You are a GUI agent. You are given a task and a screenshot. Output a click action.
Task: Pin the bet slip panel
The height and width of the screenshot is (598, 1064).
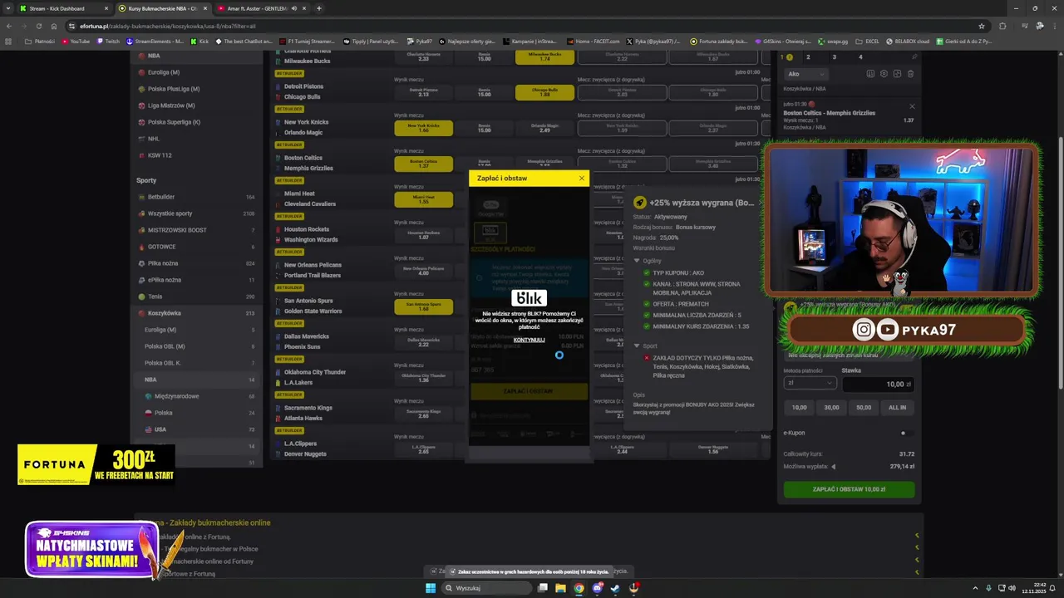point(914,57)
